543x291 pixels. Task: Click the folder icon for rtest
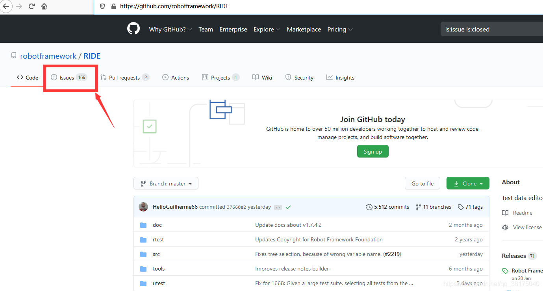click(143, 240)
